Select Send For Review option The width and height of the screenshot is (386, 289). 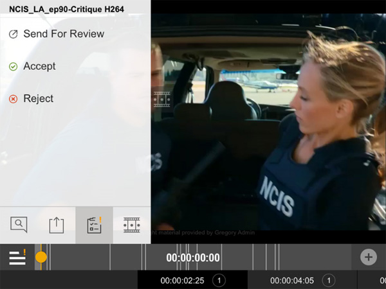click(64, 34)
